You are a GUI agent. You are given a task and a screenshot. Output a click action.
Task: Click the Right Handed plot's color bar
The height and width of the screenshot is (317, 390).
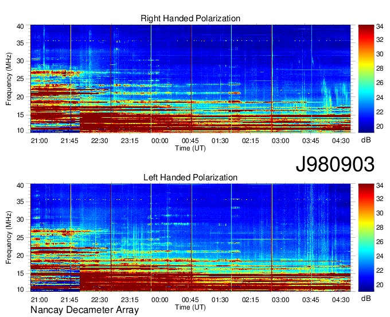pos(366,79)
